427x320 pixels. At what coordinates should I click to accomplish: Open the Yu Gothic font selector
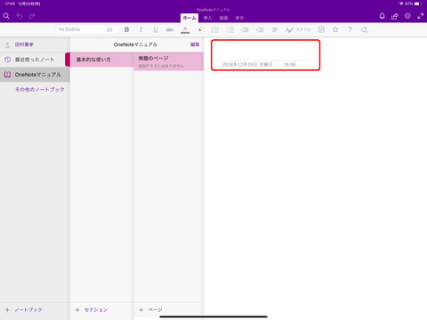[77, 29]
